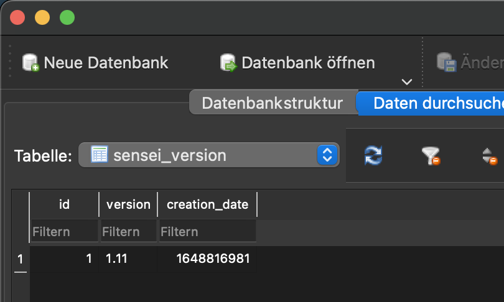Click the table icon beside sensei_version
This screenshot has height=302, width=504.
pos(100,154)
